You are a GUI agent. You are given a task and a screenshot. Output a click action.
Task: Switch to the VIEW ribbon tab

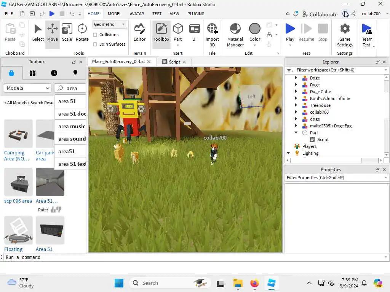tap(174, 14)
